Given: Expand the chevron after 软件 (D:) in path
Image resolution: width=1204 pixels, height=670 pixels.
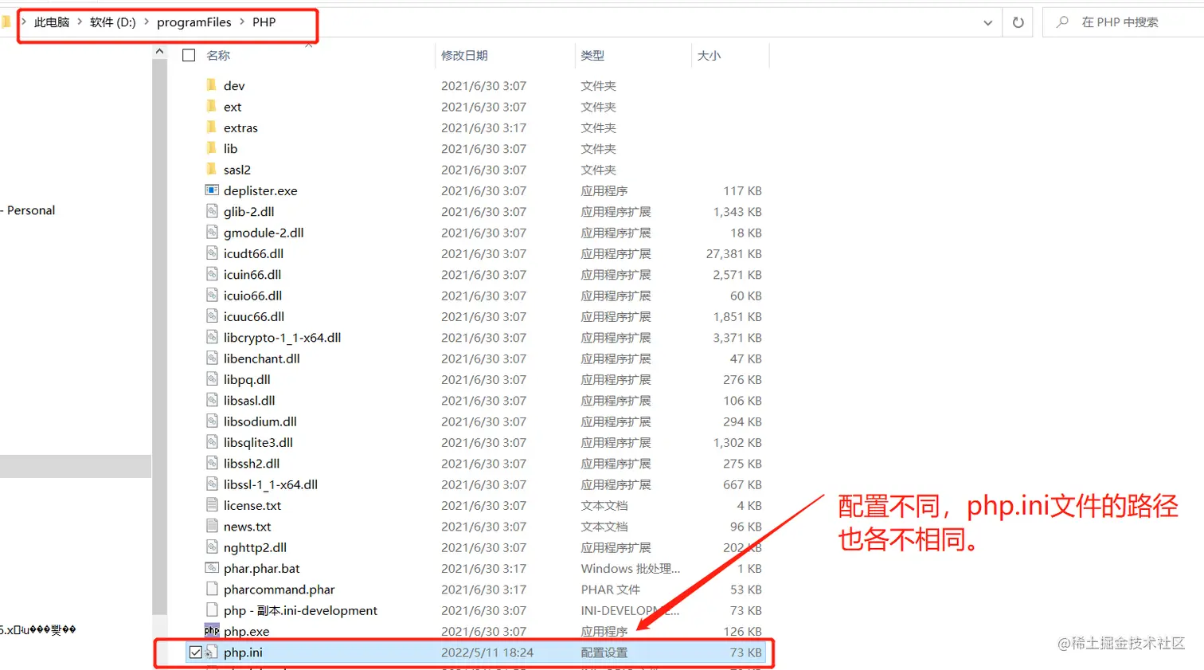Looking at the screenshot, I should click(x=147, y=22).
